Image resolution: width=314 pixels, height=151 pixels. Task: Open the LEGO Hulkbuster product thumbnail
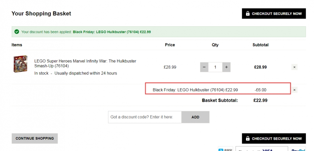20,64
